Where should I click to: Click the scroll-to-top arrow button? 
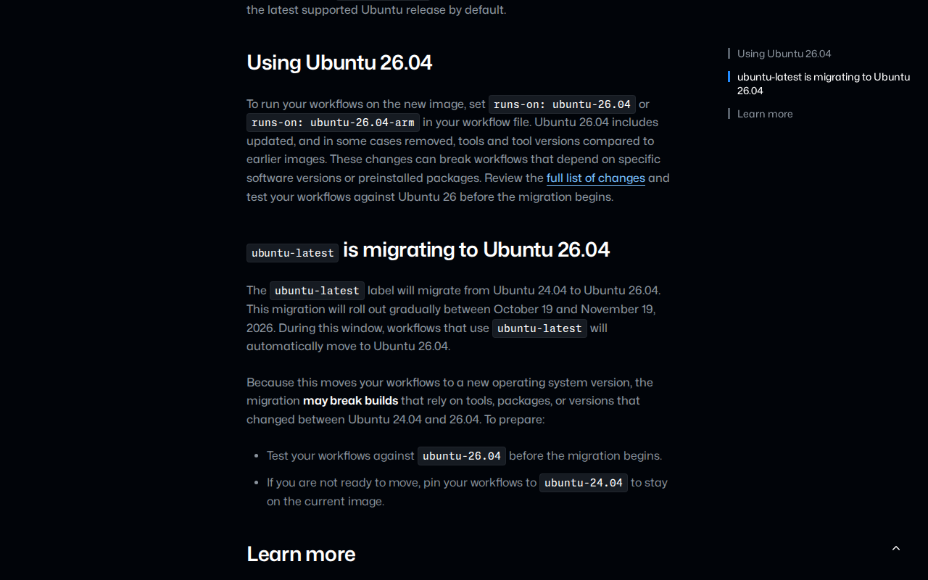click(x=896, y=548)
